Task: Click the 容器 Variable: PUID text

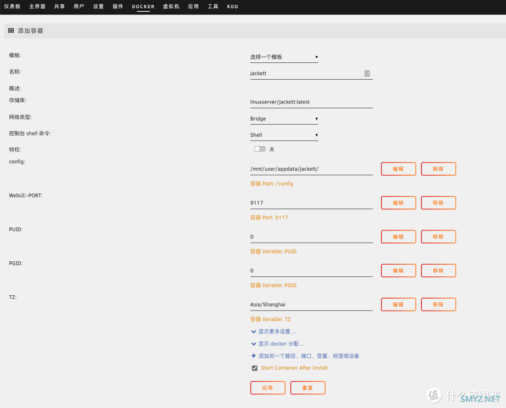Action: coord(273,251)
